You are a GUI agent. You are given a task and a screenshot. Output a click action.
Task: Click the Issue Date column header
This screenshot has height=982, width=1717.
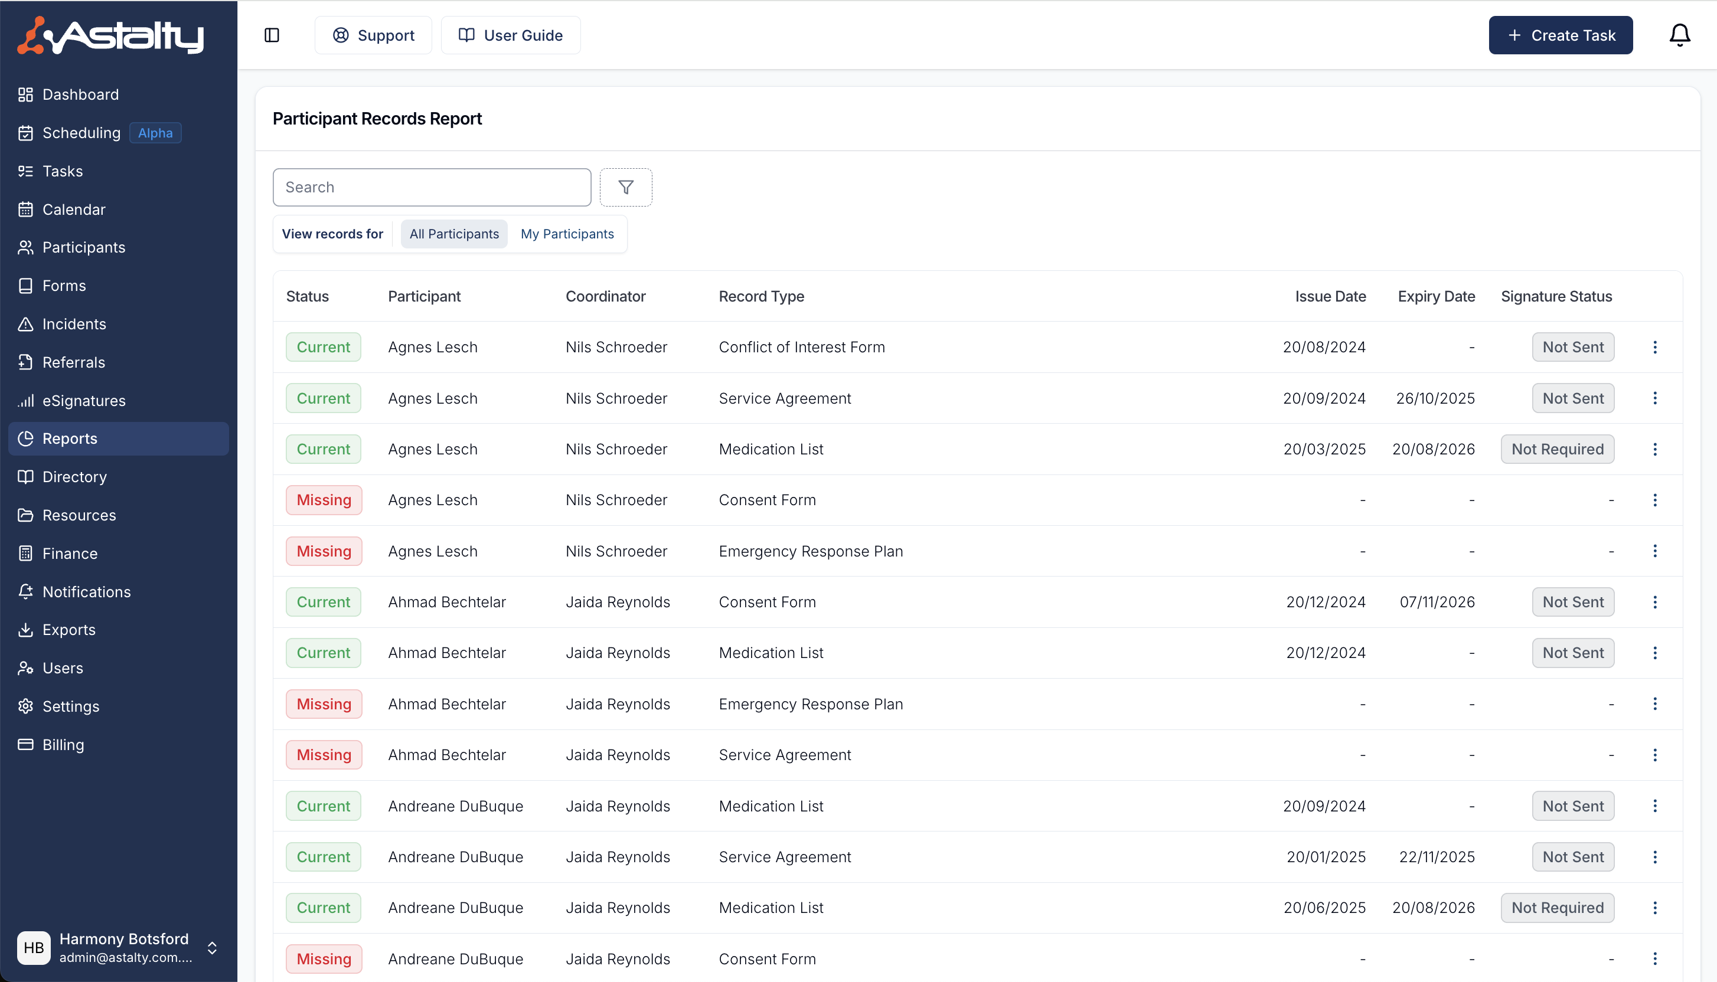click(x=1330, y=296)
